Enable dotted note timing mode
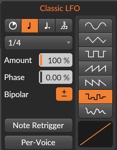 (x=47, y=26)
